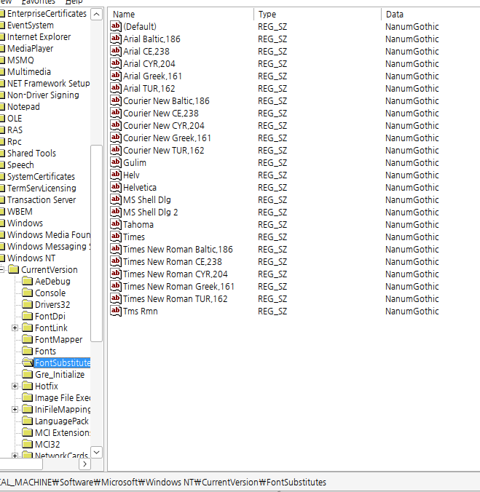Screen dimensions: 480x492
Task: Select the Internet Explorer tree item
Action: [39, 36]
